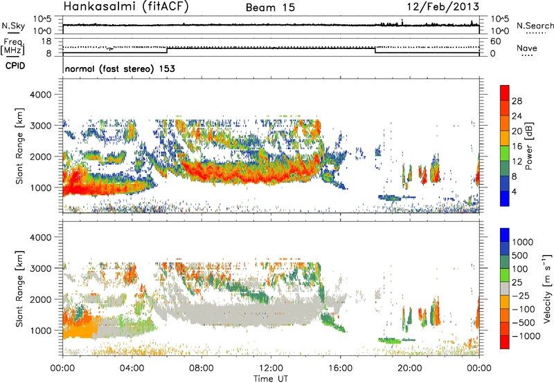Click the frequency step-down near 18:00
554x383 pixels.
(375, 50)
